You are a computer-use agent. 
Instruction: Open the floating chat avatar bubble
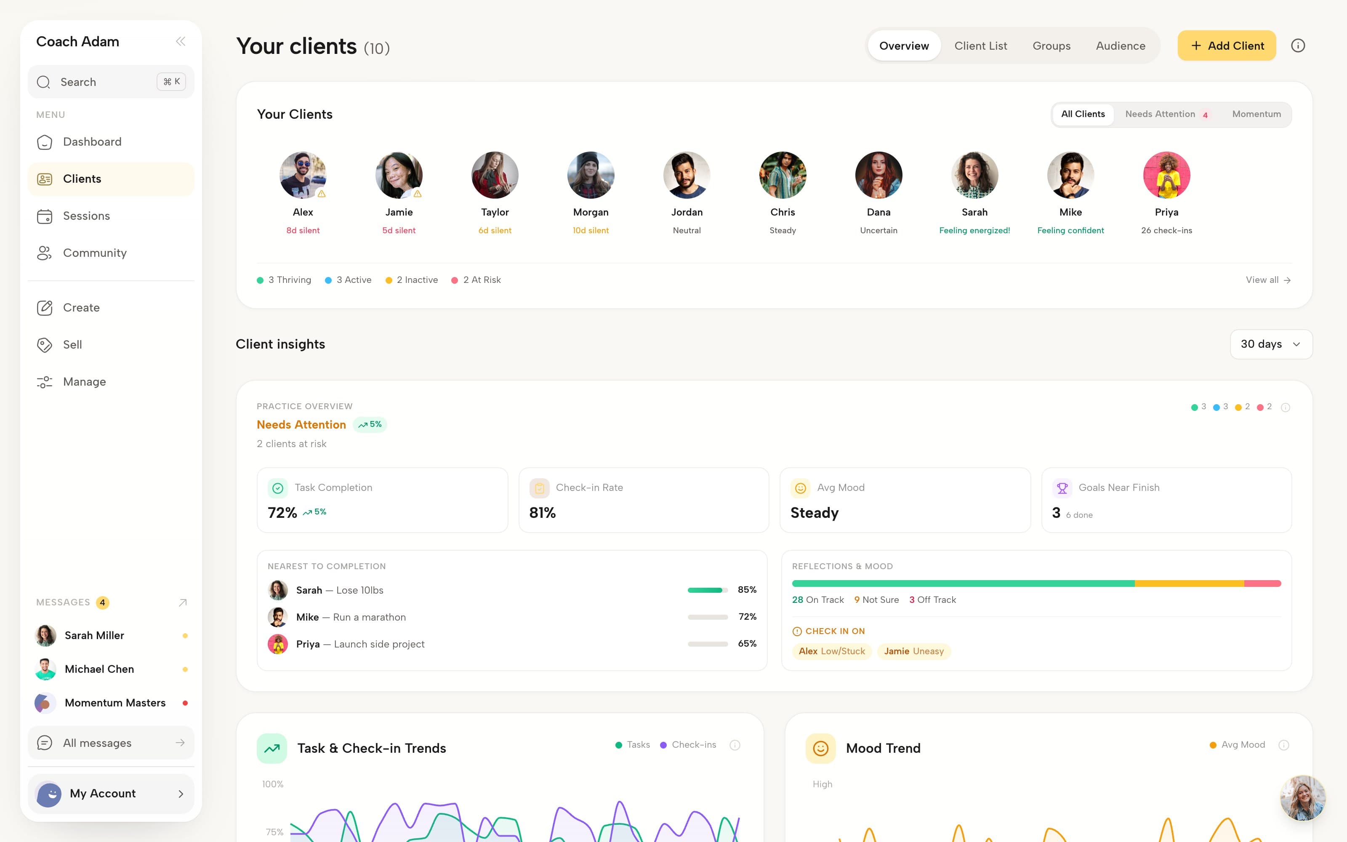[1302, 798]
